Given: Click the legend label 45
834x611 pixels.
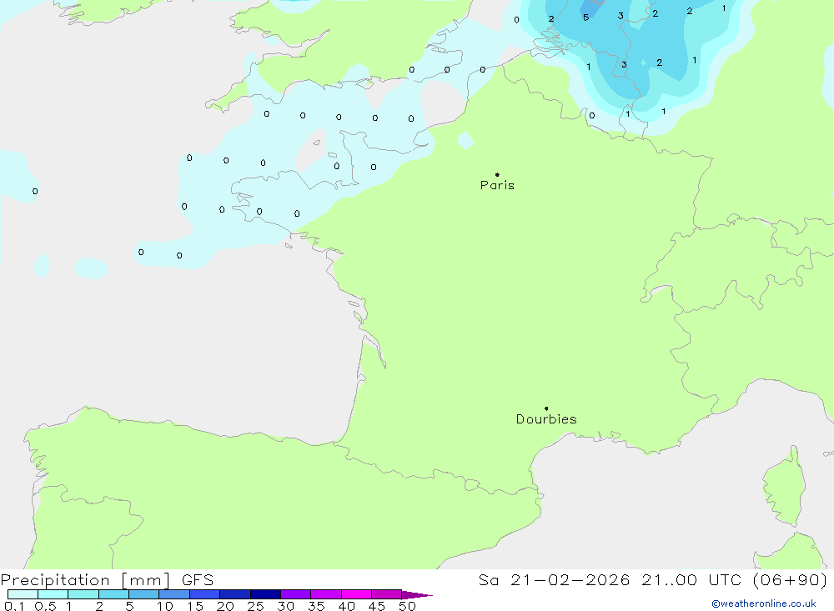Looking at the screenshot, I should point(377,606).
